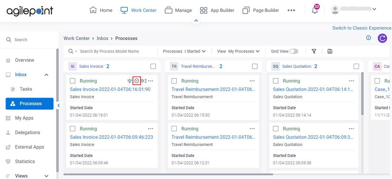Expand the Views sidebar section chevron

[47, 176]
